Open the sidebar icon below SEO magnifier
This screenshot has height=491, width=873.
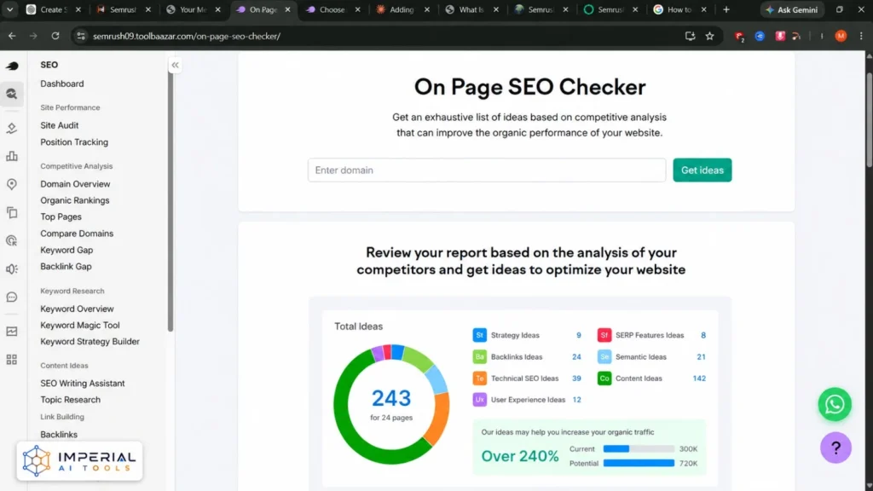(x=12, y=128)
